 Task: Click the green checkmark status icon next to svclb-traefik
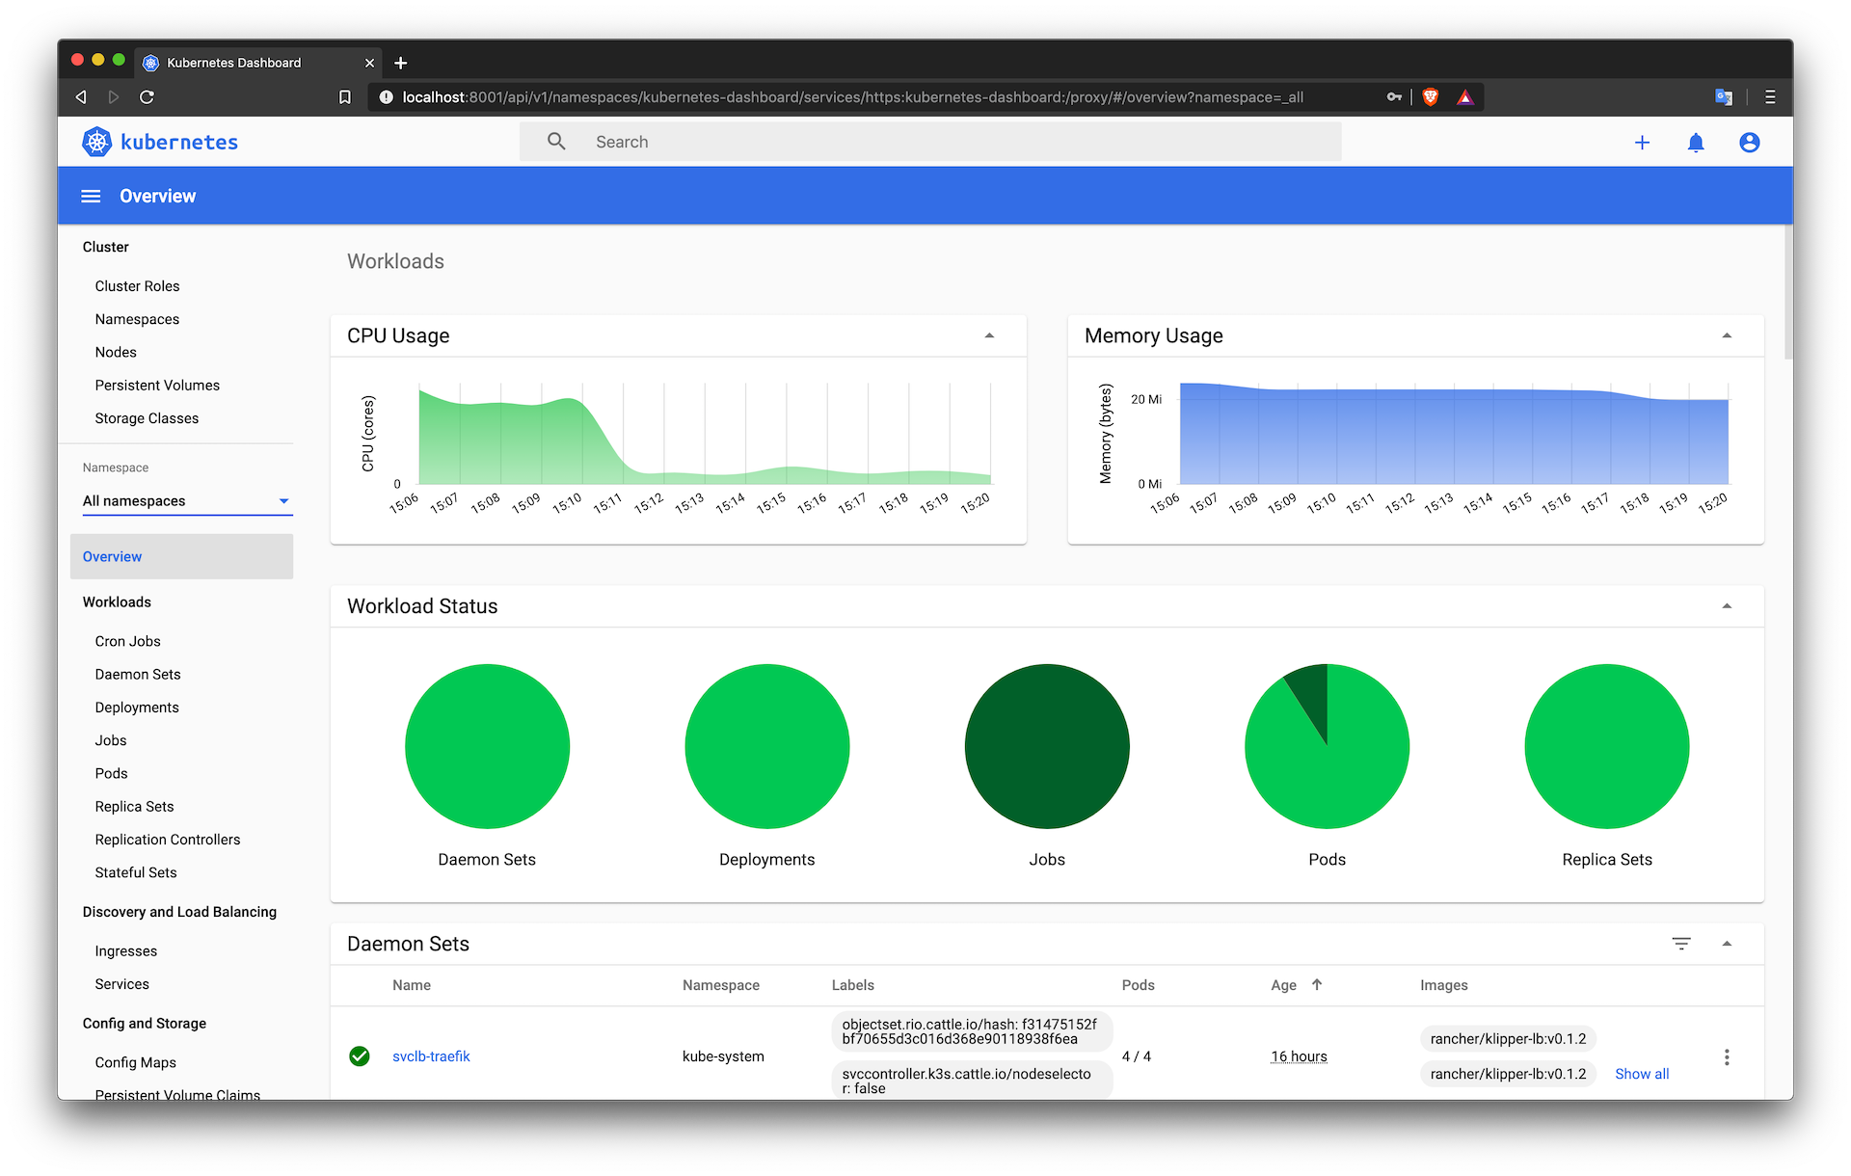click(356, 1056)
